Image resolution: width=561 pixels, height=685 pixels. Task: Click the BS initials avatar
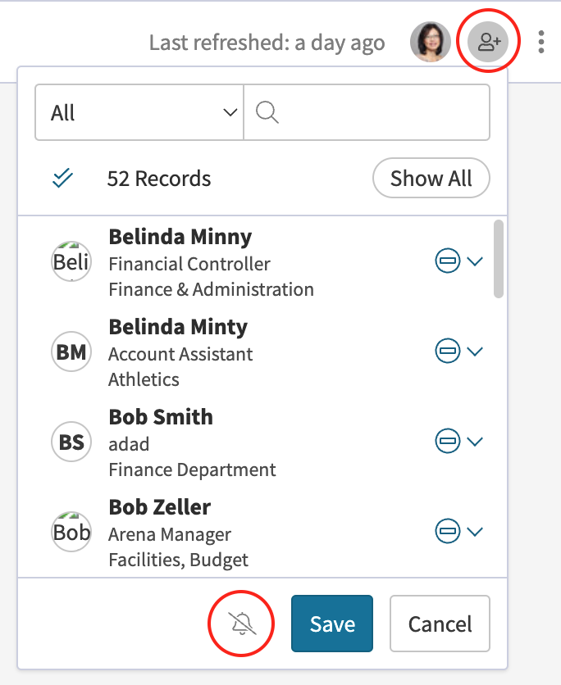(71, 442)
